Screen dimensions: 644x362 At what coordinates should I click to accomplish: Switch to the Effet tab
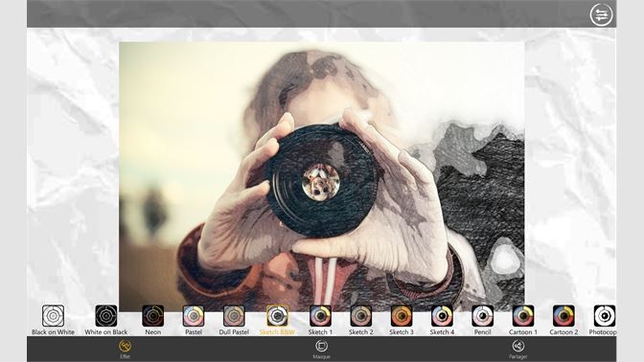coord(125,350)
